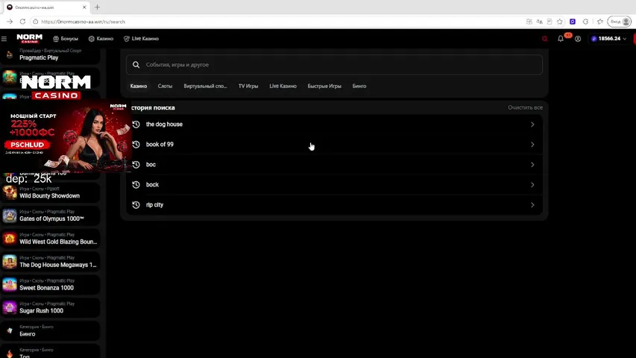This screenshot has height=358, width=636.
Task: Select the Слоты filter tab
Action: point(165,86)
